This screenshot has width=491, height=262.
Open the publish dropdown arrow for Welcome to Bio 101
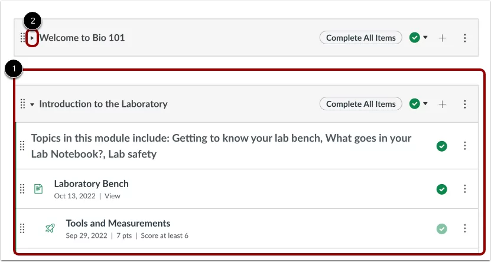(x=425, y=38)
